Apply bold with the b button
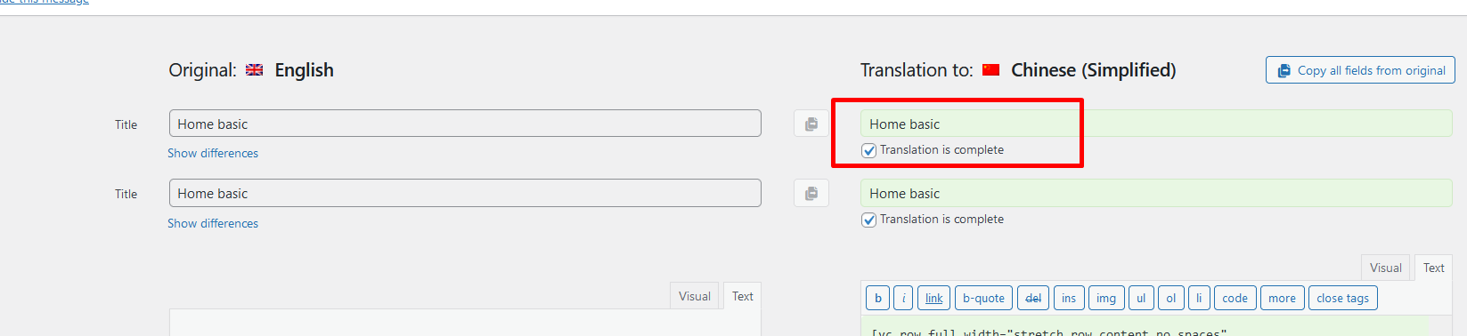This screenshot has height=336, width=1467. coord(877,298)
